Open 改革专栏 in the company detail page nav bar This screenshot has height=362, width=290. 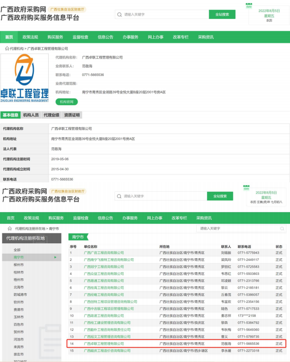[x=181, y=37]
